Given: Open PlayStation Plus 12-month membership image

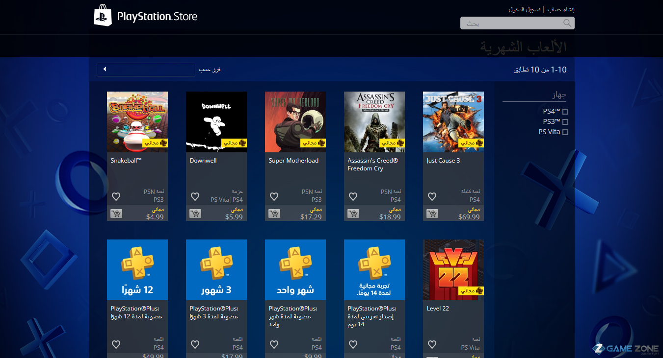Looking at the screenshot, I should click(137, 270).
